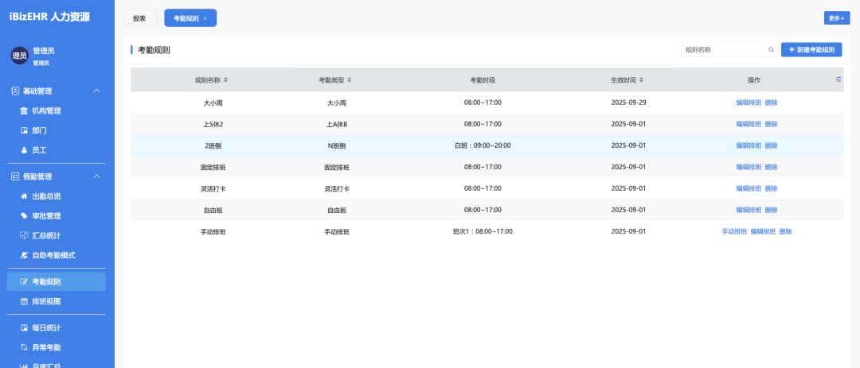The height and width of the screenshot is (368, 860).
Task: Go to 员工 in sidebar
Action: tap(39, 149)
